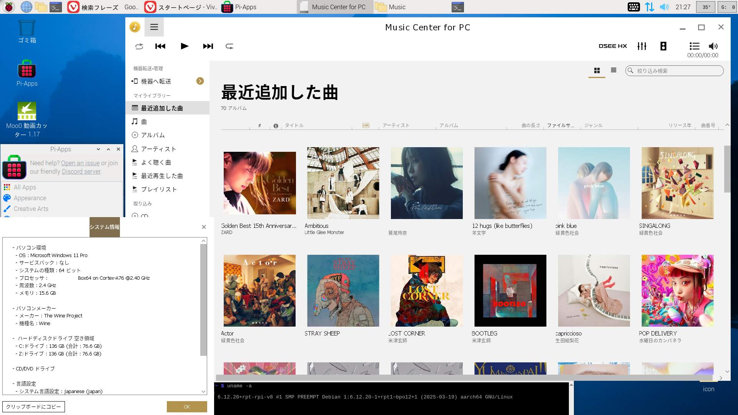This screenshot has width=738, height=415.
Task: Open アルバム in the library sidebar
Action: [168, 135]
